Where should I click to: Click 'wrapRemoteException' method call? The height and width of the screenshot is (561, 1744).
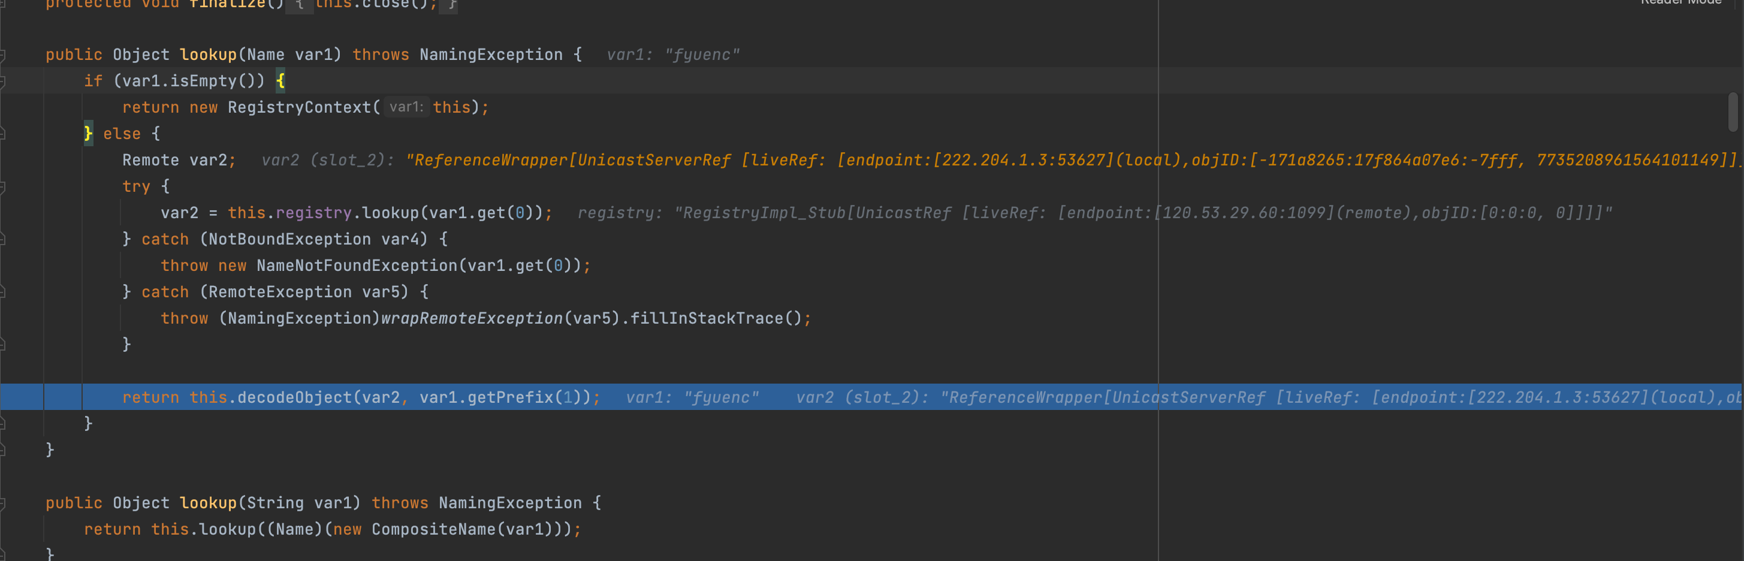point(472,319)
